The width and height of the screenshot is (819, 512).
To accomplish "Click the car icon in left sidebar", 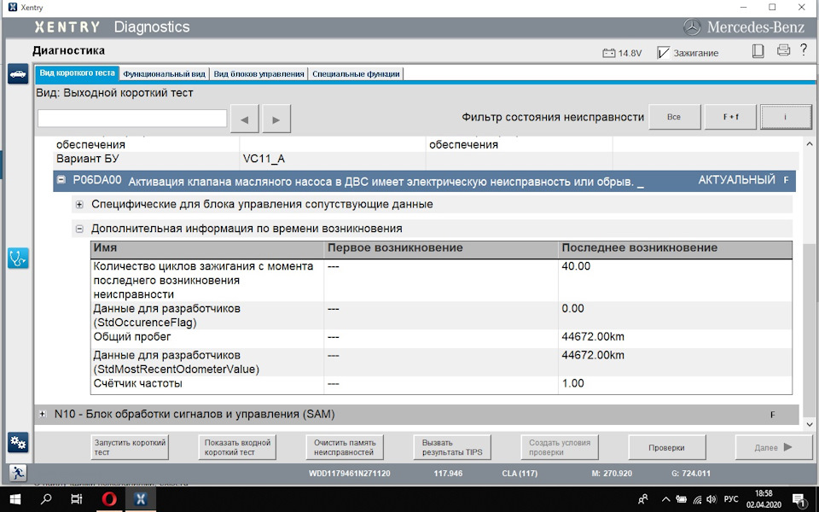I will click(x=17, y=74).
